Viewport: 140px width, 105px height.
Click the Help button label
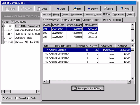pyautogui.click(x=127, y=9)
